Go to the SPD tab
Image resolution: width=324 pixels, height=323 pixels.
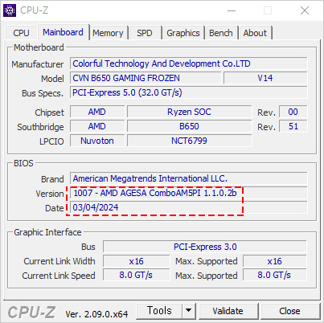pos(145,33)
